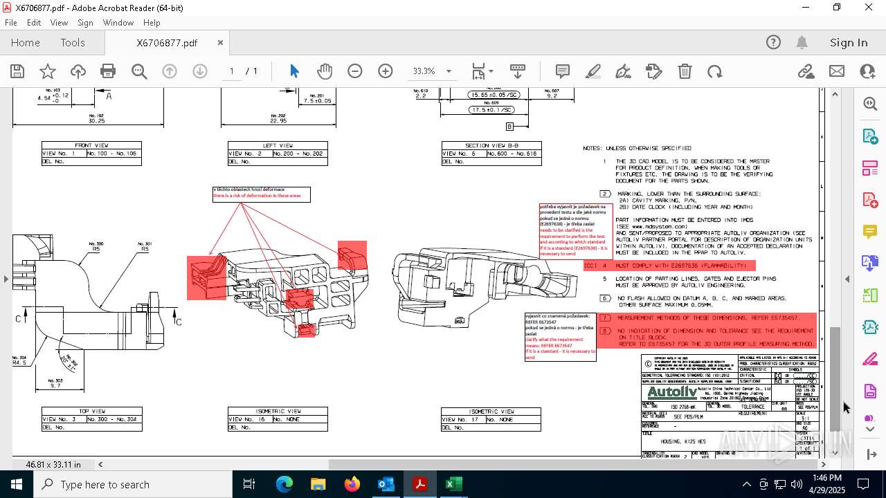886x498 pixels.
Task: Switch to the Home tab
Action: (26, 42)
